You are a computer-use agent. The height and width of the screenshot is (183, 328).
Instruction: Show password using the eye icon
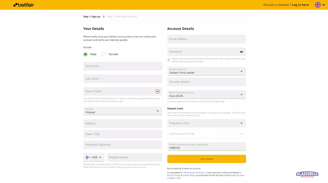(x=241, y=52)
